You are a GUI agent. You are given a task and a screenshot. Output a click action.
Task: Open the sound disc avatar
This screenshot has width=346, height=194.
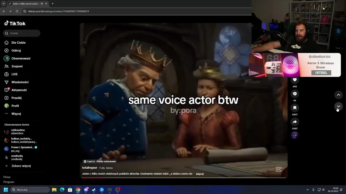pos(295,135)
